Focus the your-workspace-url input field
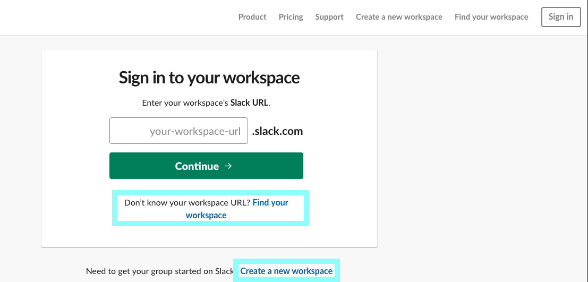The image size is (588, 282). [x=178, y=131]
